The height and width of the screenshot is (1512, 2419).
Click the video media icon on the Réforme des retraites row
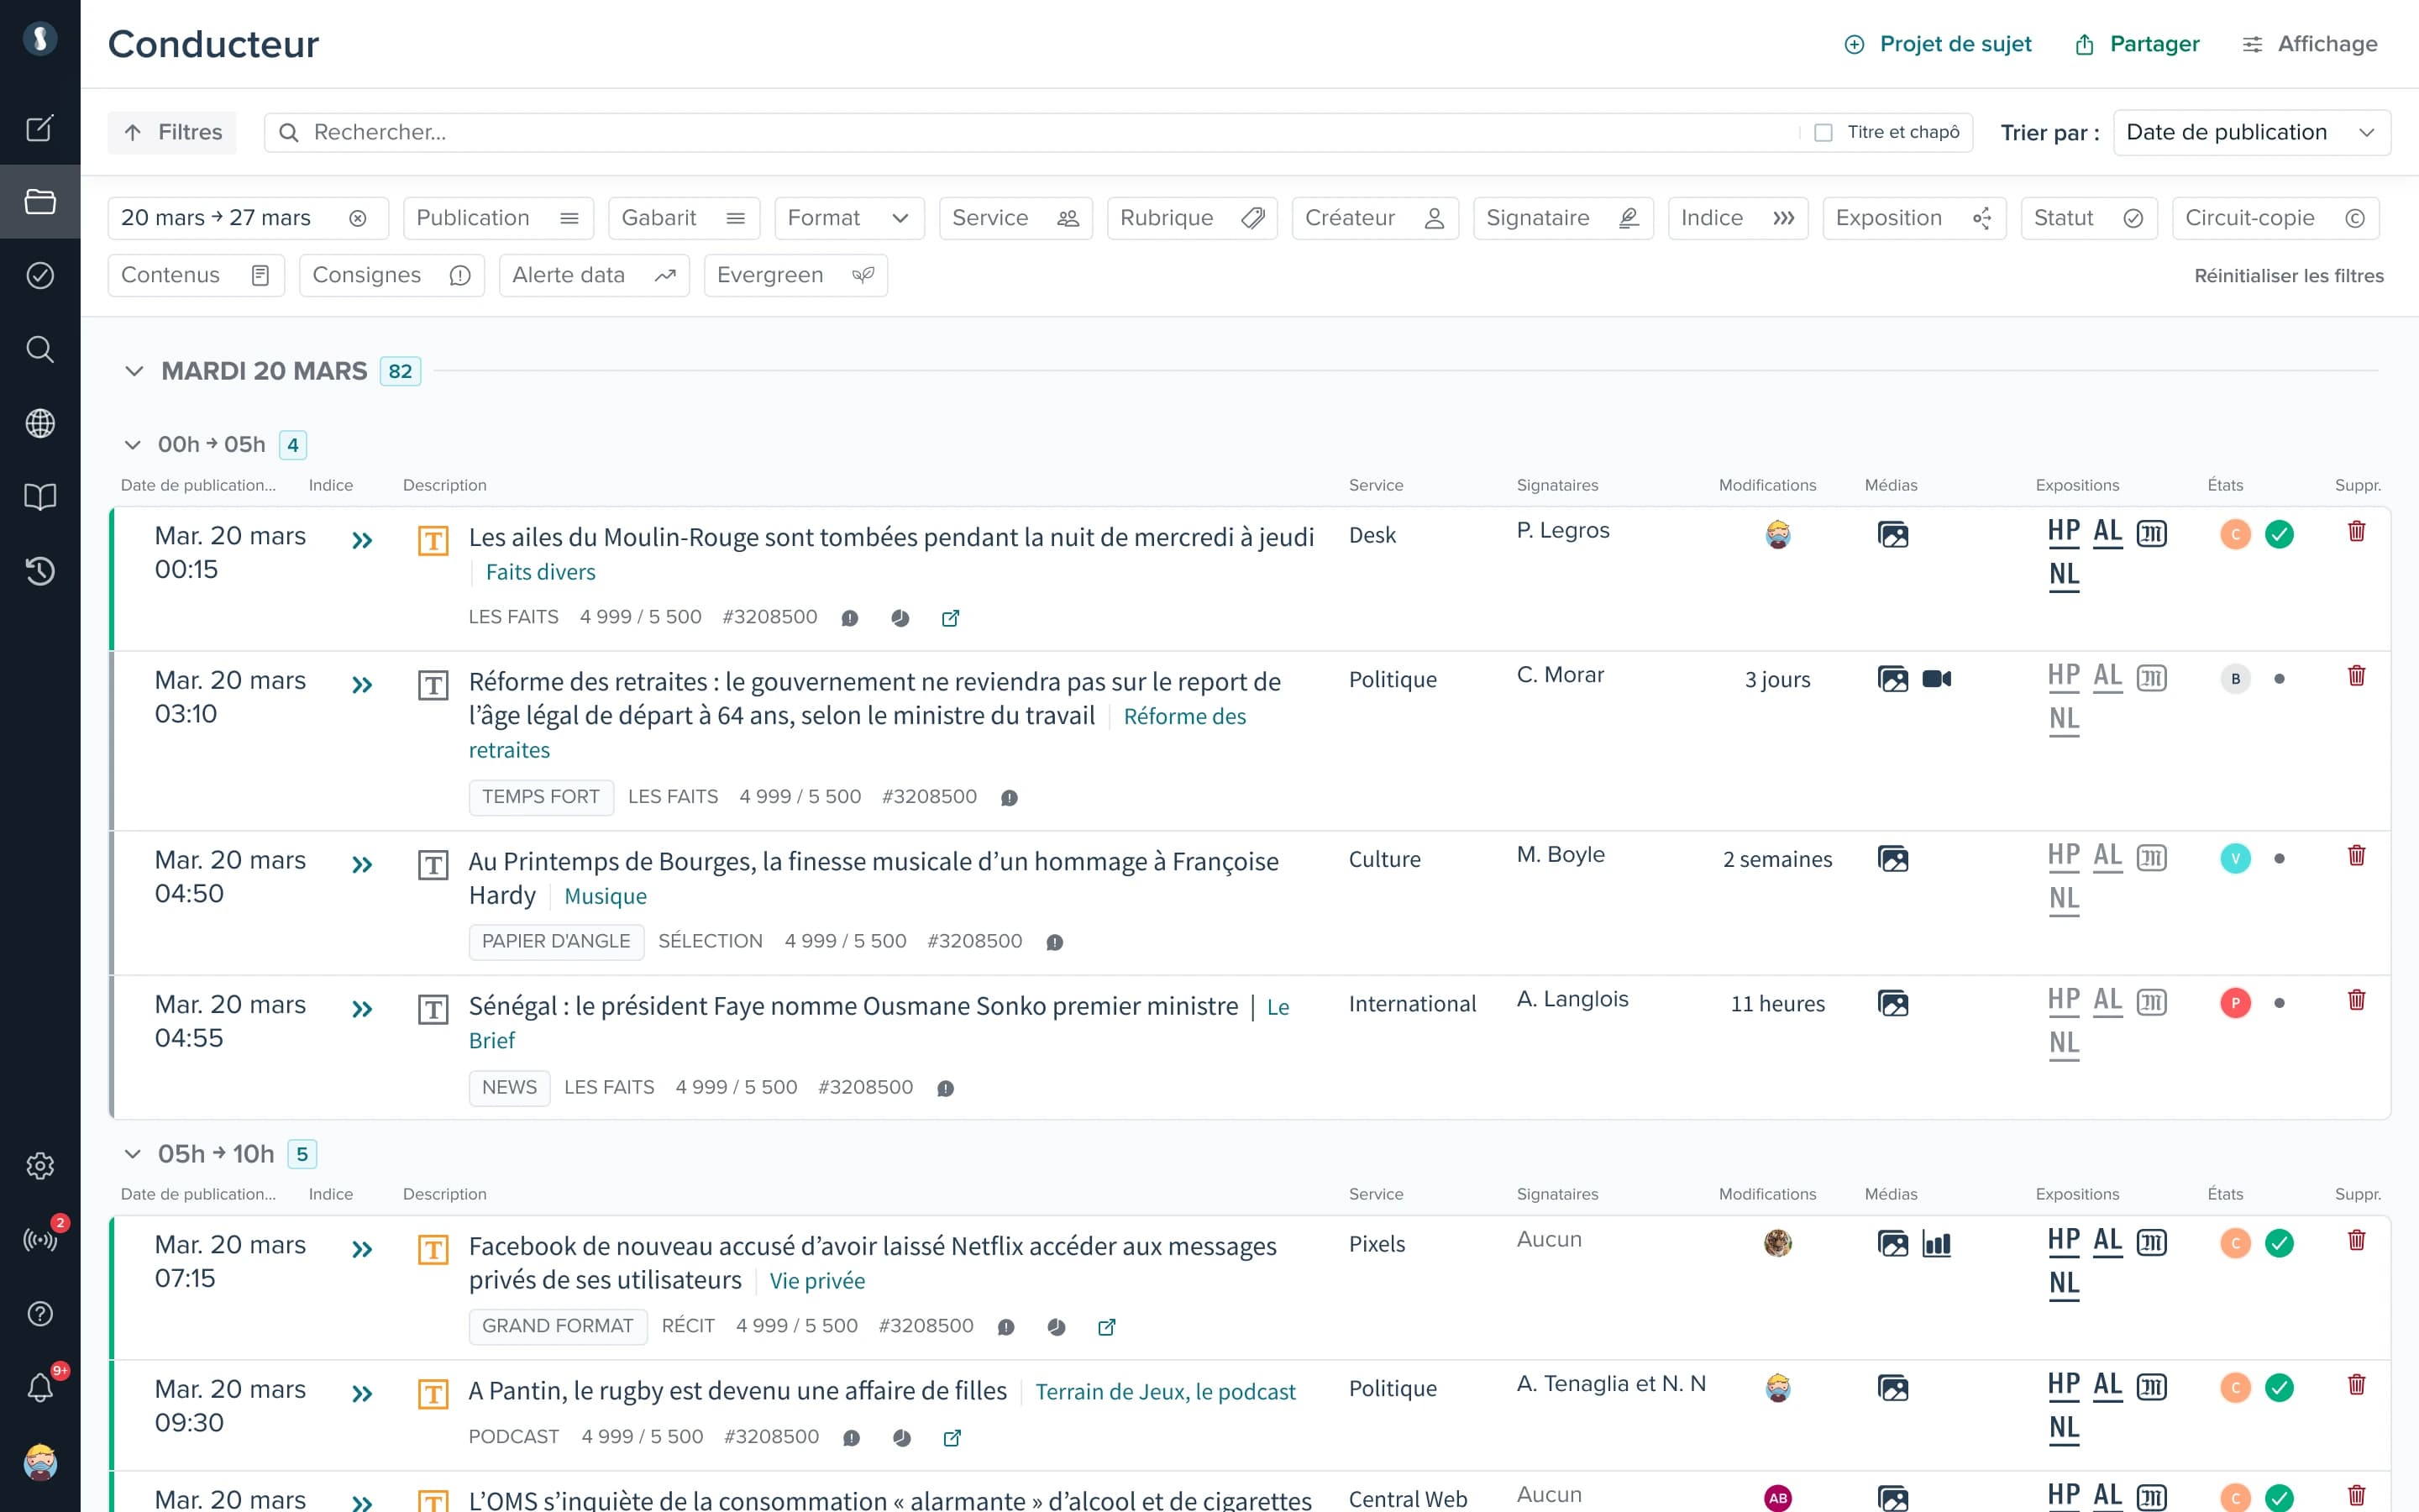1936,679
